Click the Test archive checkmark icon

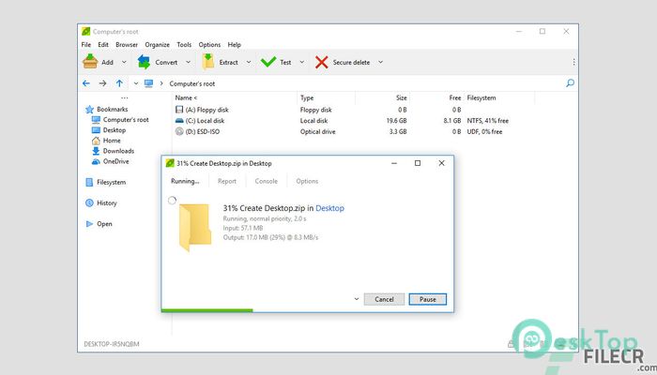268,62
